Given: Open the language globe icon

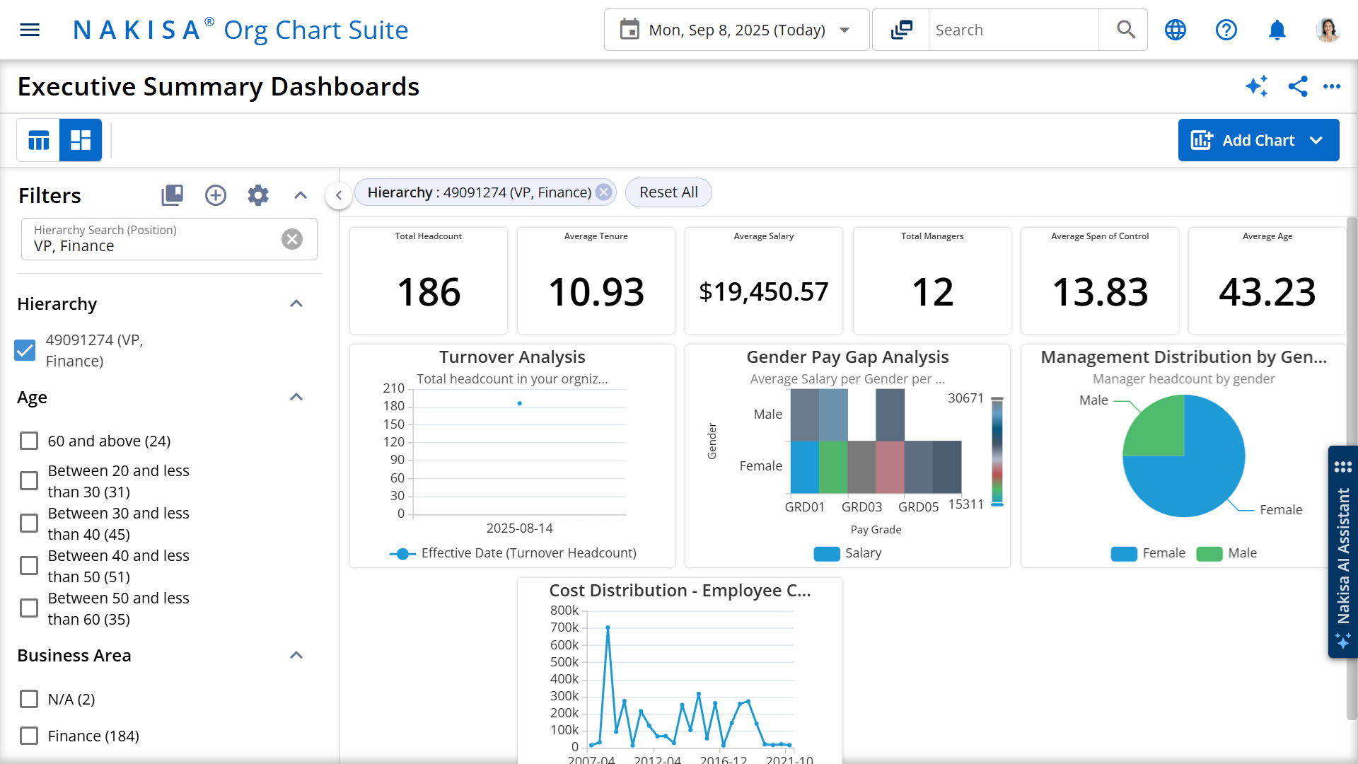Looking at the screenshot, I should [x=1175, y=30].
